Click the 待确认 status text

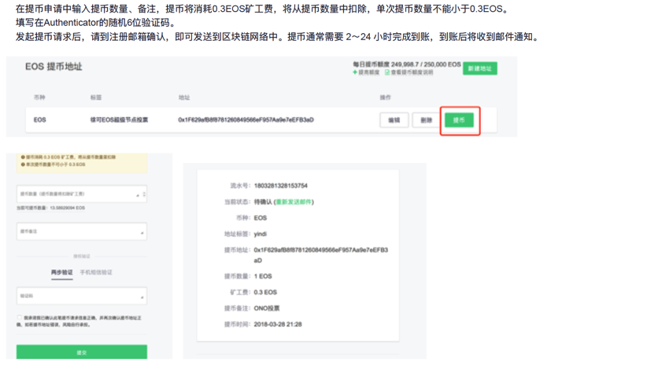(263, 201)
